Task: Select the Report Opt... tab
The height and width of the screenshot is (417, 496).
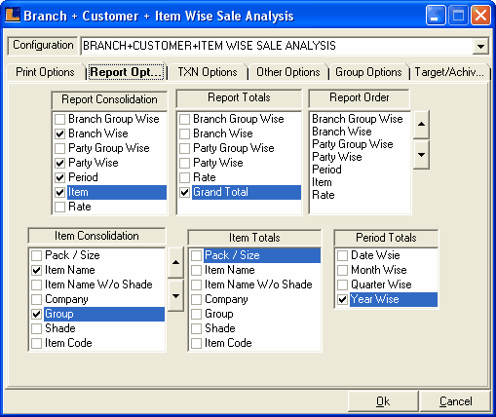Action: point(127,72)
